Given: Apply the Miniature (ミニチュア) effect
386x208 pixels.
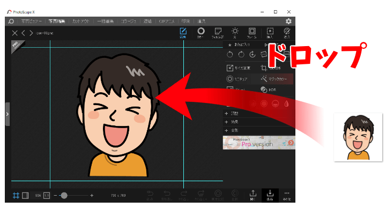Looking at the screenshot, I should coord(237,79).
